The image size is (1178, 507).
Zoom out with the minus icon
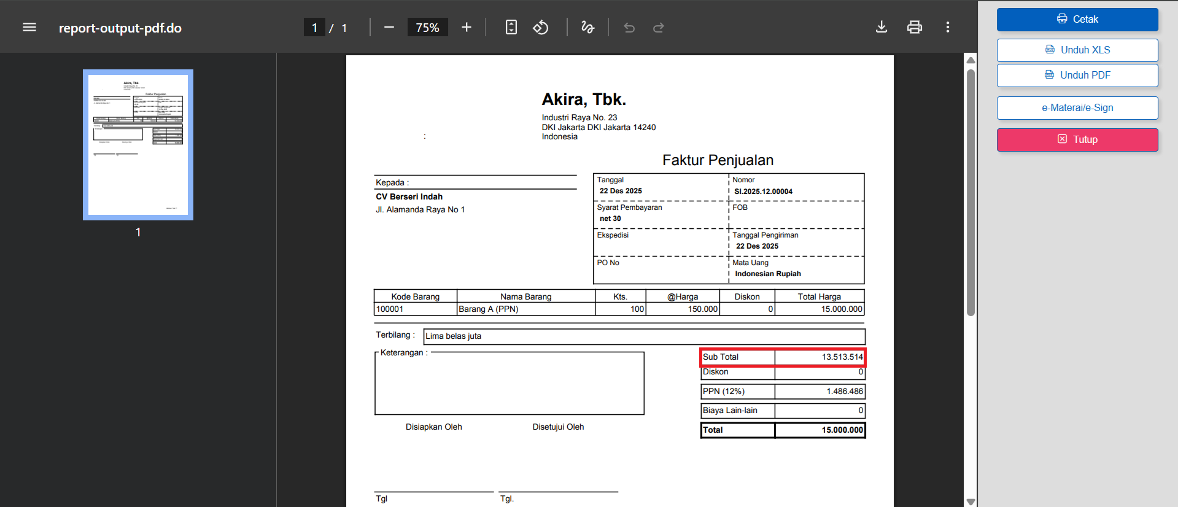[389, 28]
